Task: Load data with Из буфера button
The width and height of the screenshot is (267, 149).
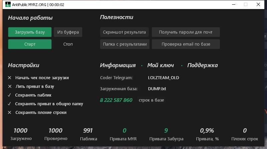Action: (68, 32)
